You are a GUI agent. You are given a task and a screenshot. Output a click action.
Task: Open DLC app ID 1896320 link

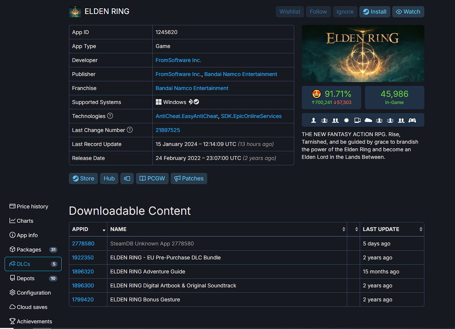(83, 272)
